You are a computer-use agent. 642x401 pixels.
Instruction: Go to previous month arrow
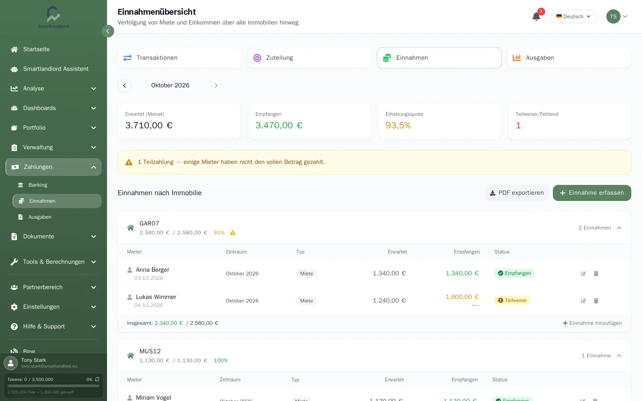(x=124, y=86)
